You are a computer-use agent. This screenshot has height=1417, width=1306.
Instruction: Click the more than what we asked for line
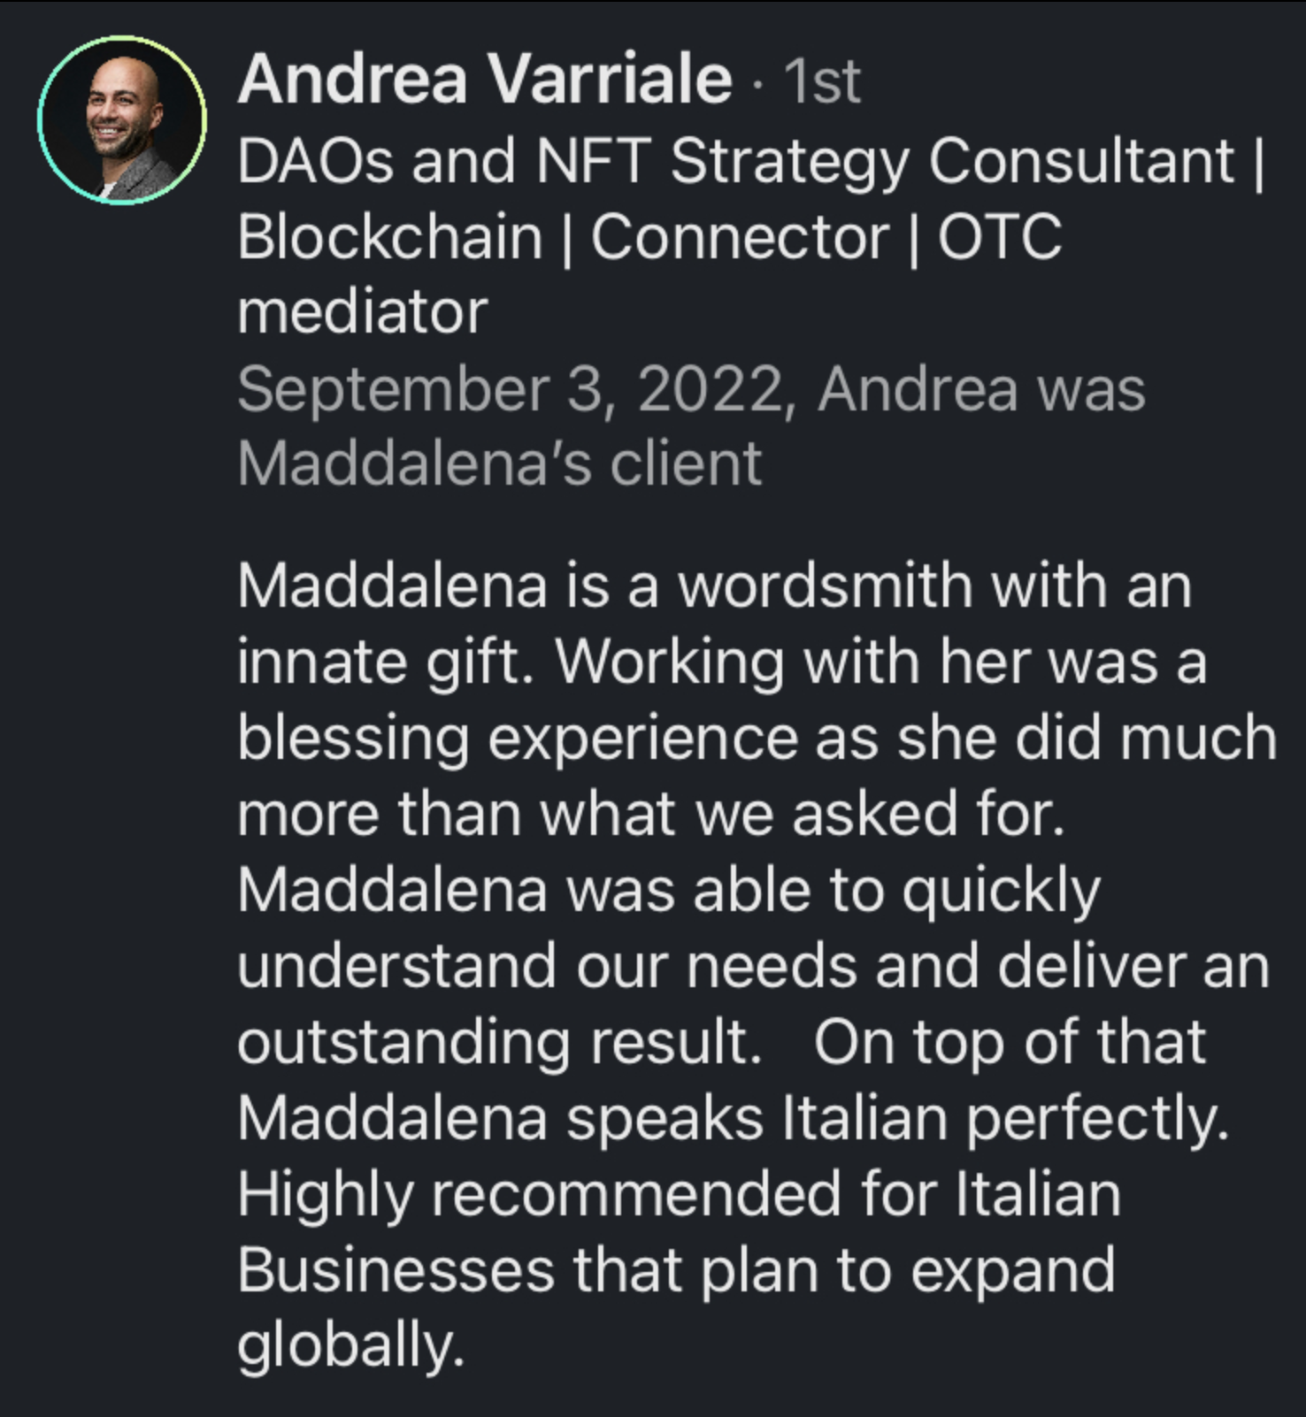[649, 814]
